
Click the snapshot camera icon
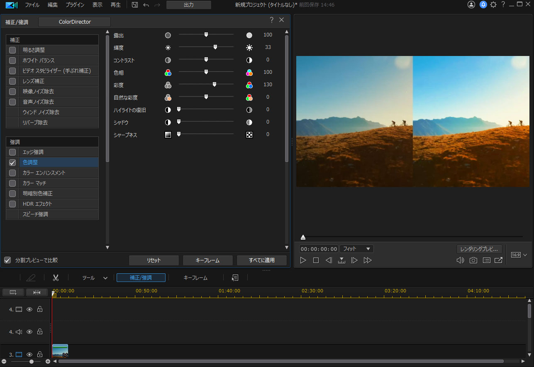(x=473, y=260)
